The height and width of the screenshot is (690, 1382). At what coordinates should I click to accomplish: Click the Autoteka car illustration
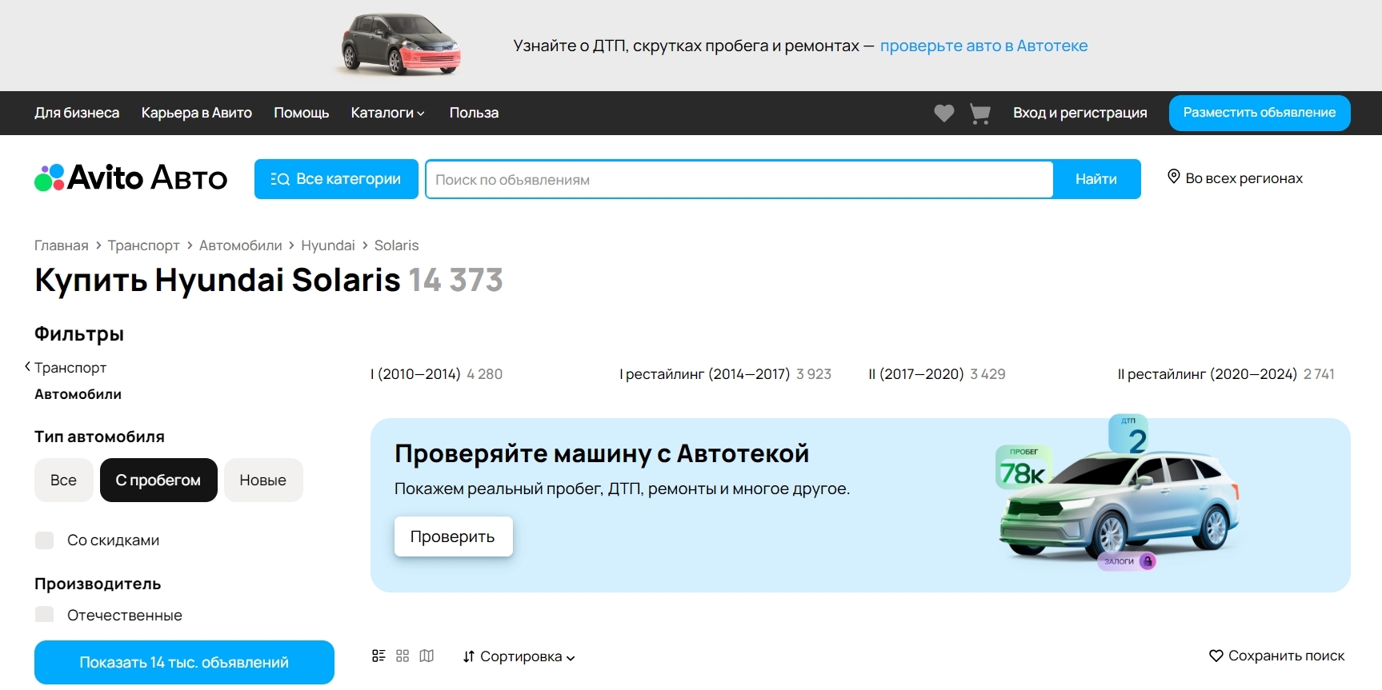pyautogui.click(x=1118, y=493)
